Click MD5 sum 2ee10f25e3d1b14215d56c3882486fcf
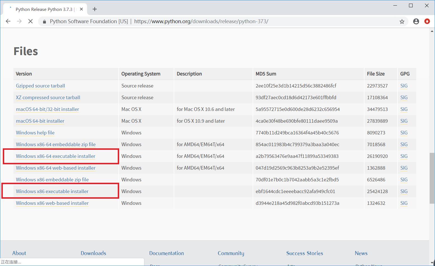435x266 pixels. coord(296,86)
